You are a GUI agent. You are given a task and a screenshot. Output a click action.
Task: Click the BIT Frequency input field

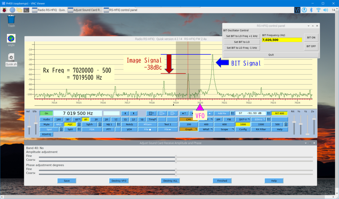[x=282, y=40]
